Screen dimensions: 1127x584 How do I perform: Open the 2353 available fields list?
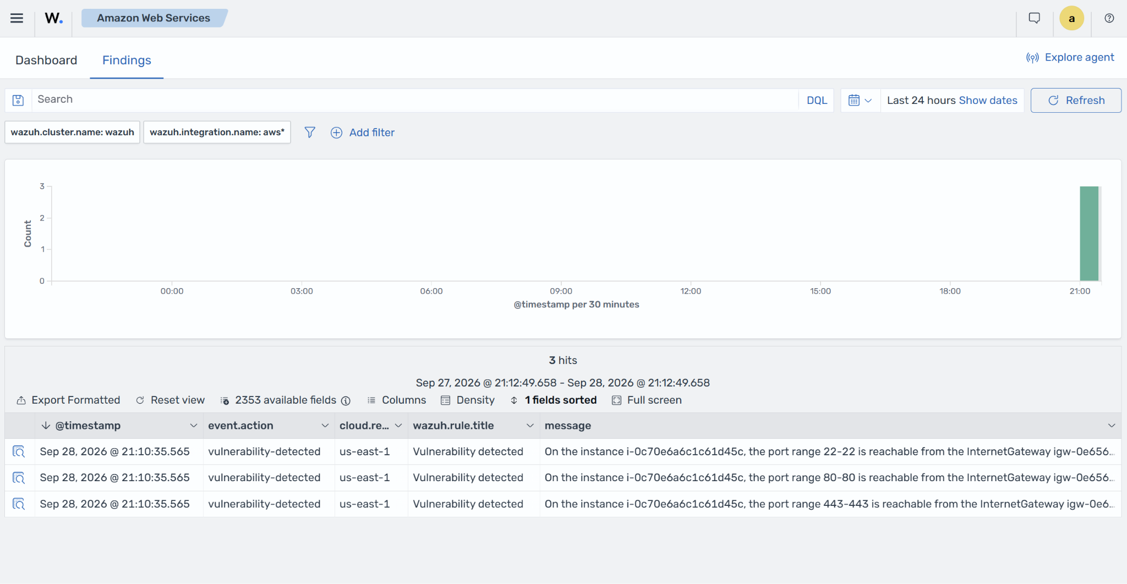point(279,400)
